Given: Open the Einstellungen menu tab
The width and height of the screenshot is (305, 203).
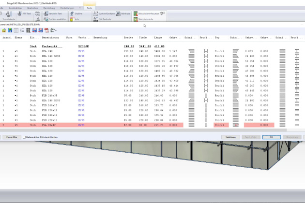Looking at the screenshot, I should (x=67, y=8).
